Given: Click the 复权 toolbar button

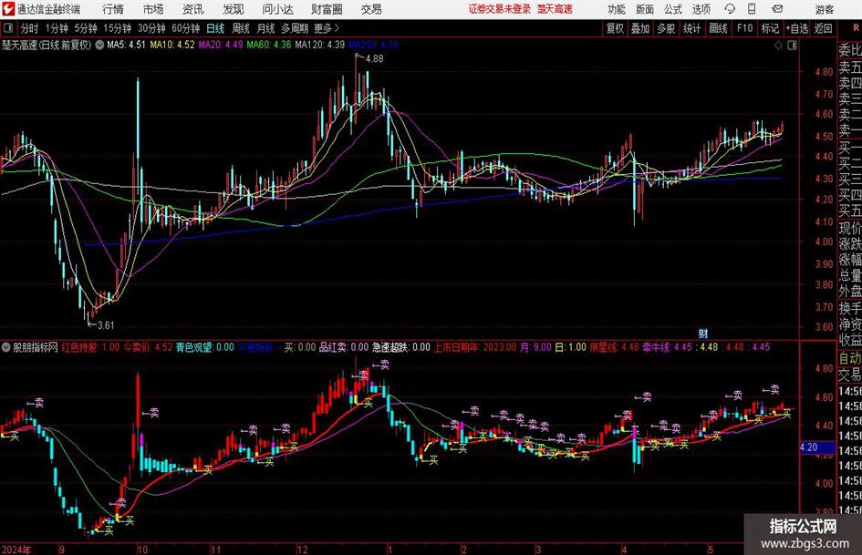Looking at the screenshot, I should tap(615, 28).
